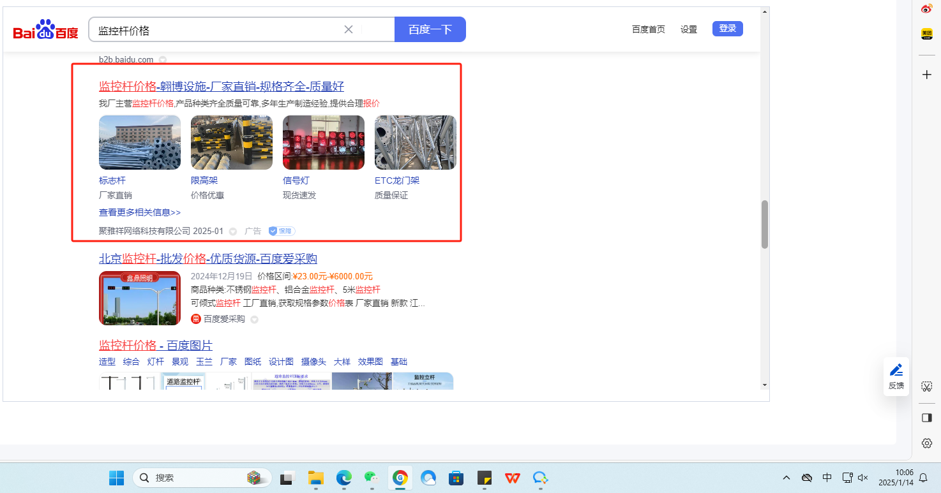This screenshot has width=941, height=493.
Task: Launch Microsoft Edge from the taskbar
Action: click(344, 478)
